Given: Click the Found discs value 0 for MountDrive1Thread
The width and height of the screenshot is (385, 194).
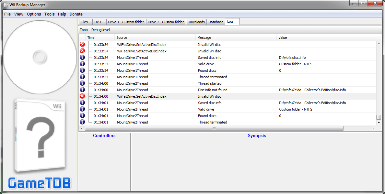Looking at the screenshot, I should click(280, 70).
